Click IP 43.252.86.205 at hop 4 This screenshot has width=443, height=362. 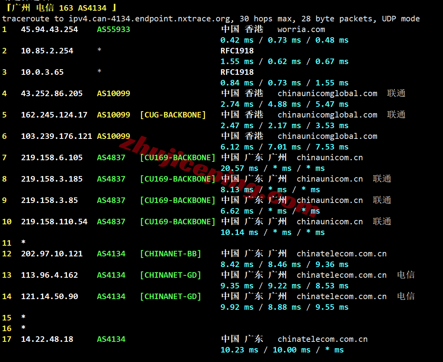point(52,93)
